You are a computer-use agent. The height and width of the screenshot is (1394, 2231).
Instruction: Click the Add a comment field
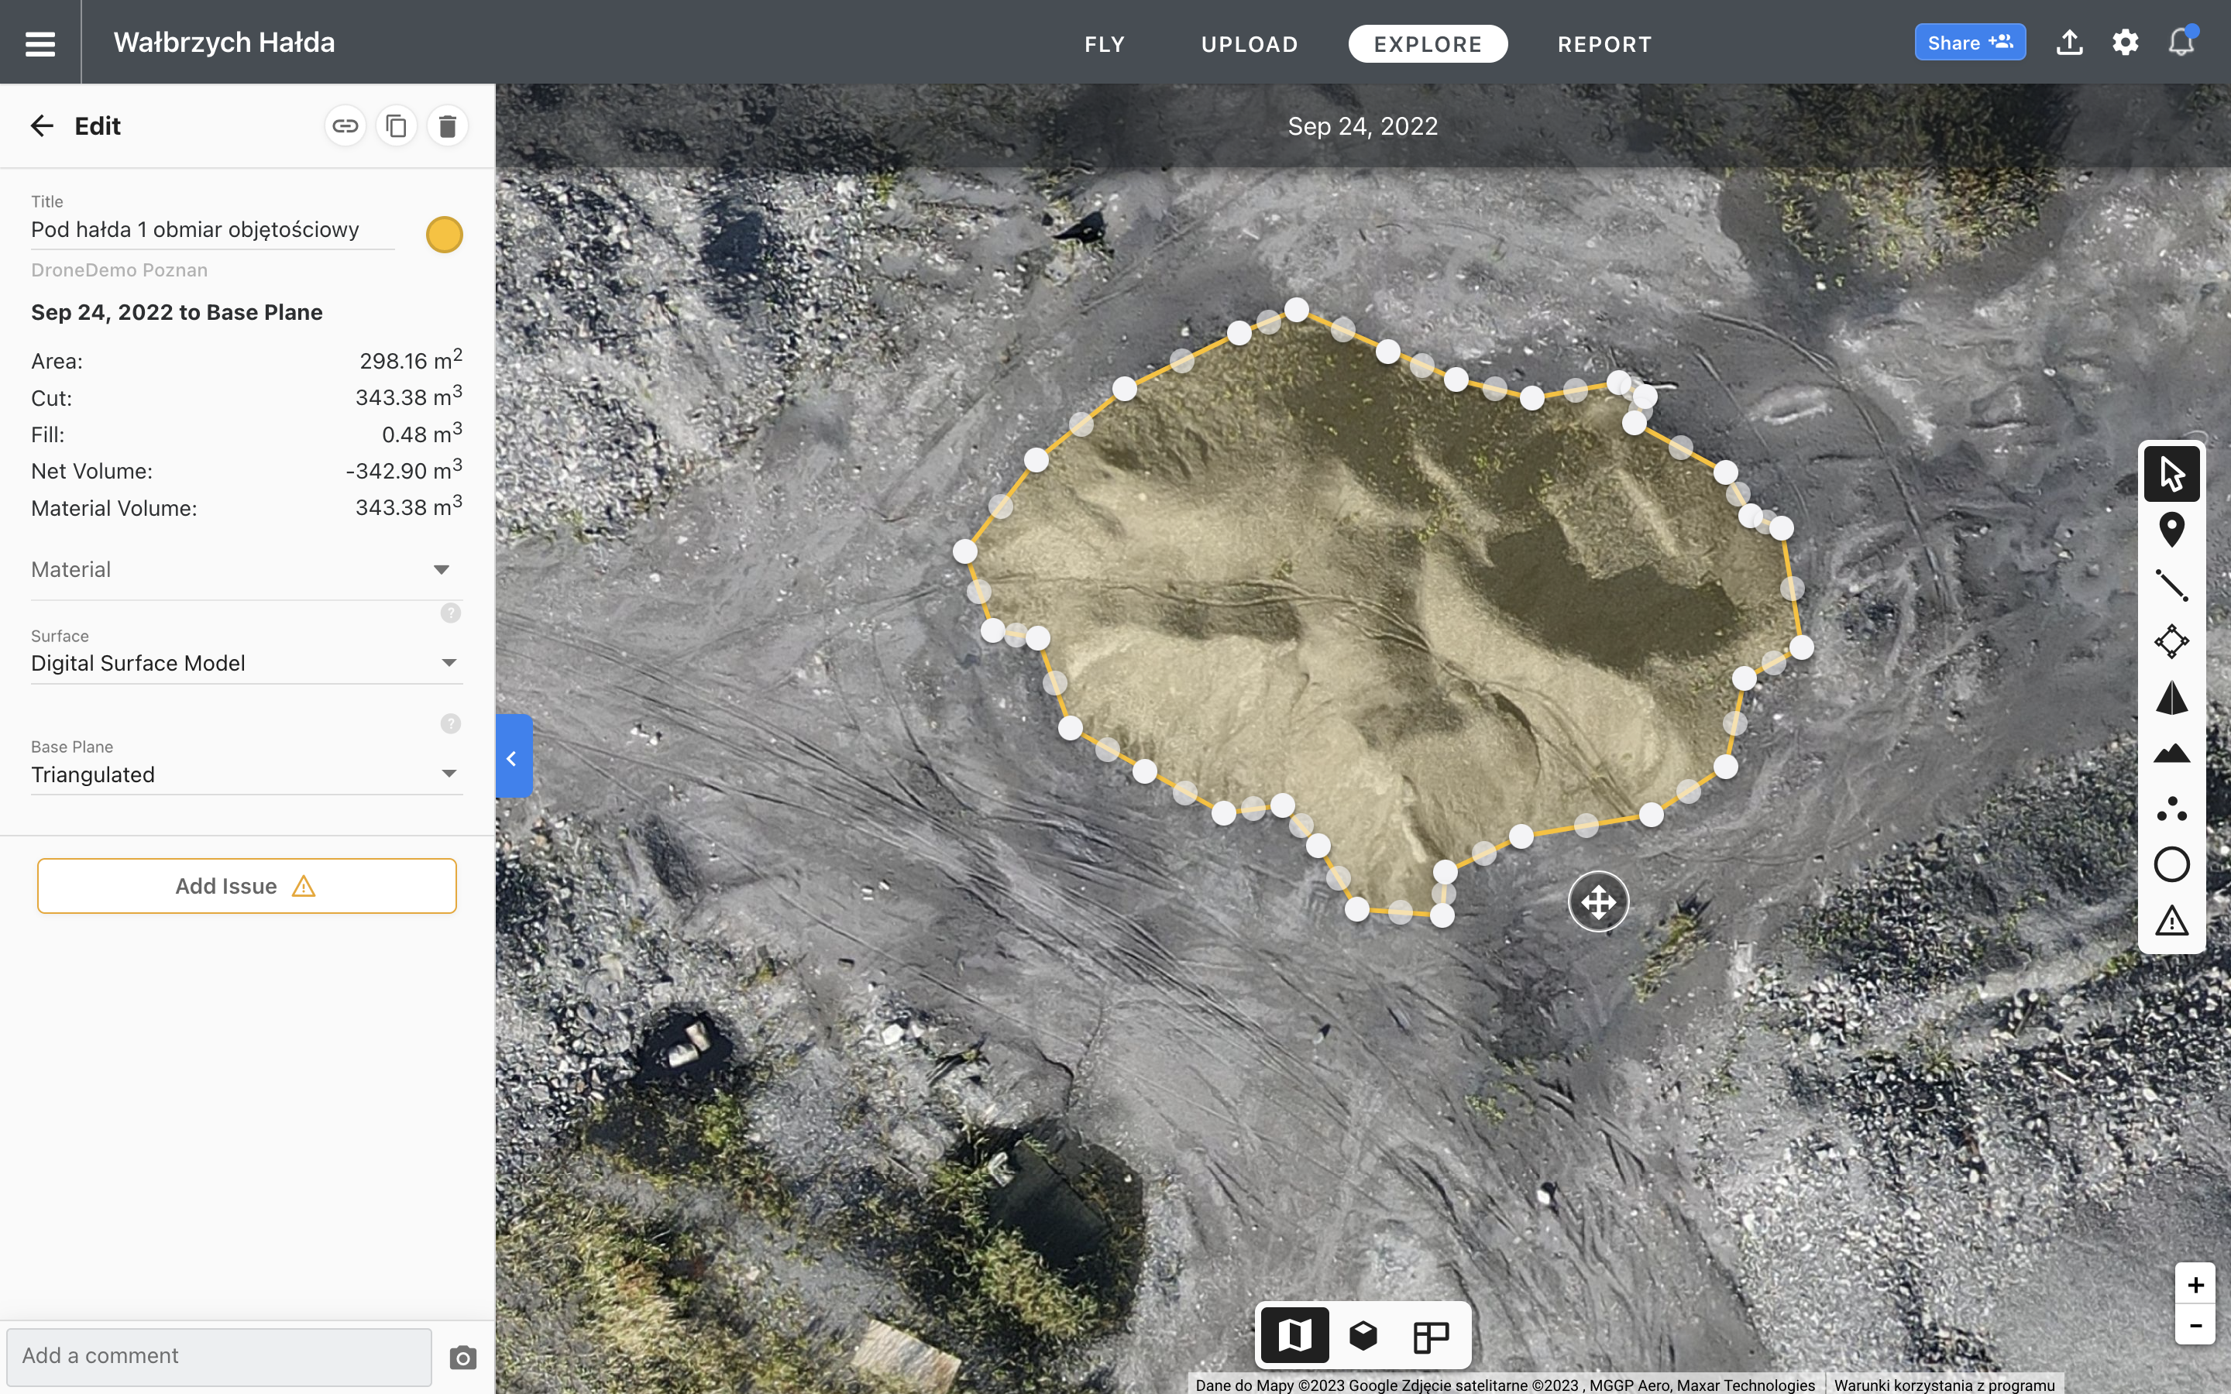tap(219, 1356)
